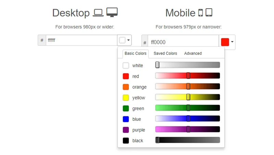Image resolution: width=274 pixels, height=155 pixels.
Task: Click the red shade slider handle
Action: (188, 76)
